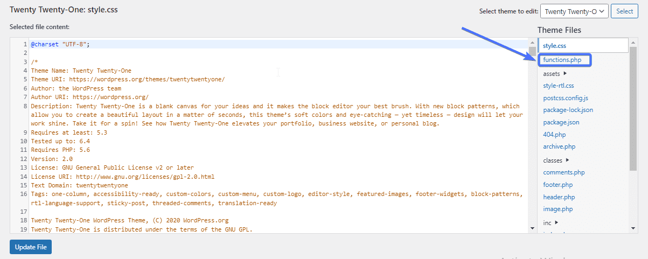The image size is (648, 259).
Task: Click Theme Name: Twenty Twenty-One line
Action: tap(81, 71)
